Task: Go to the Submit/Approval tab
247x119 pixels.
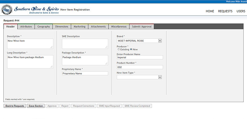Action: [x=142, y=27]
